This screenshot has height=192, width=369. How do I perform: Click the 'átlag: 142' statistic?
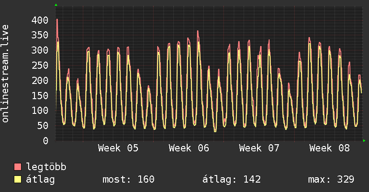pos(232,179)
